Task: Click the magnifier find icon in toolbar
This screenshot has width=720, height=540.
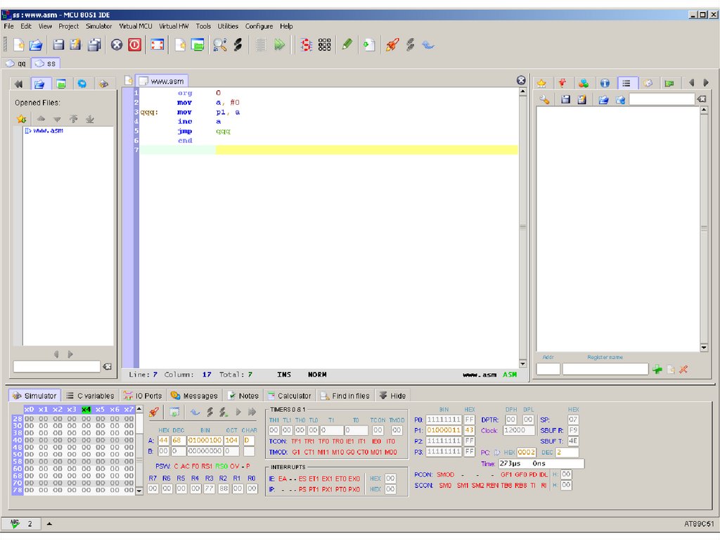Action: (220, 44)
